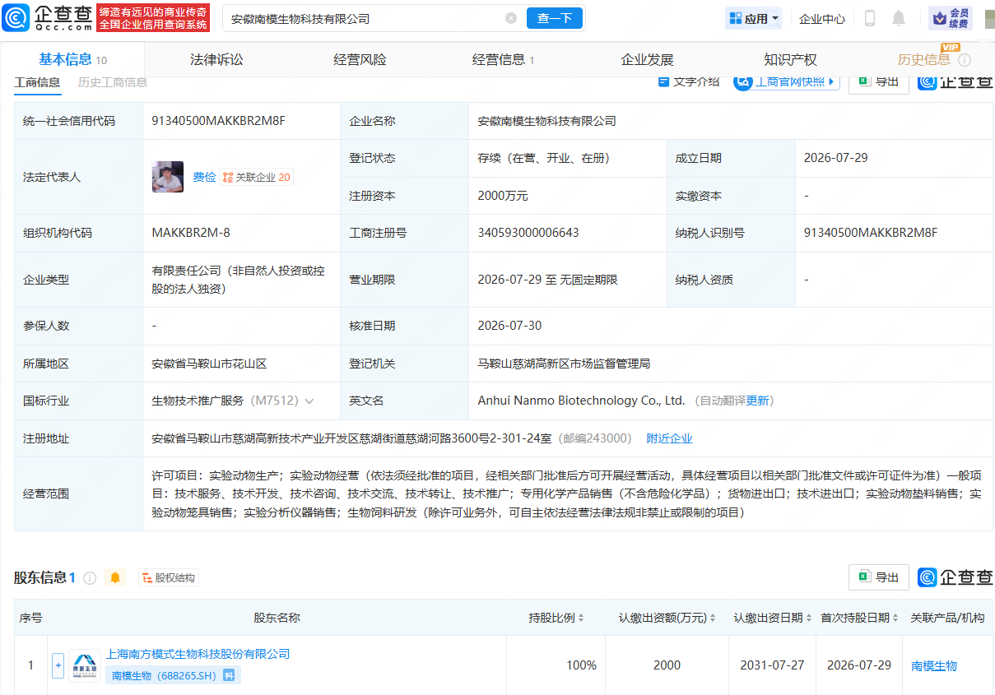Open related product 南模生物 link
Screen dimensions: 995x695
(934, 665)
